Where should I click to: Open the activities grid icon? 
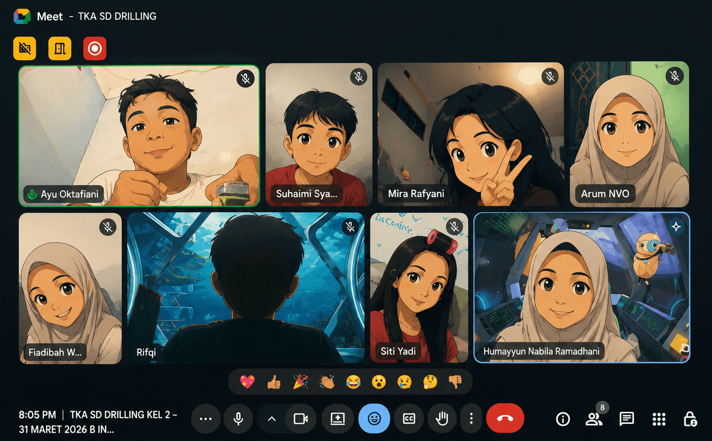point(659,419)
